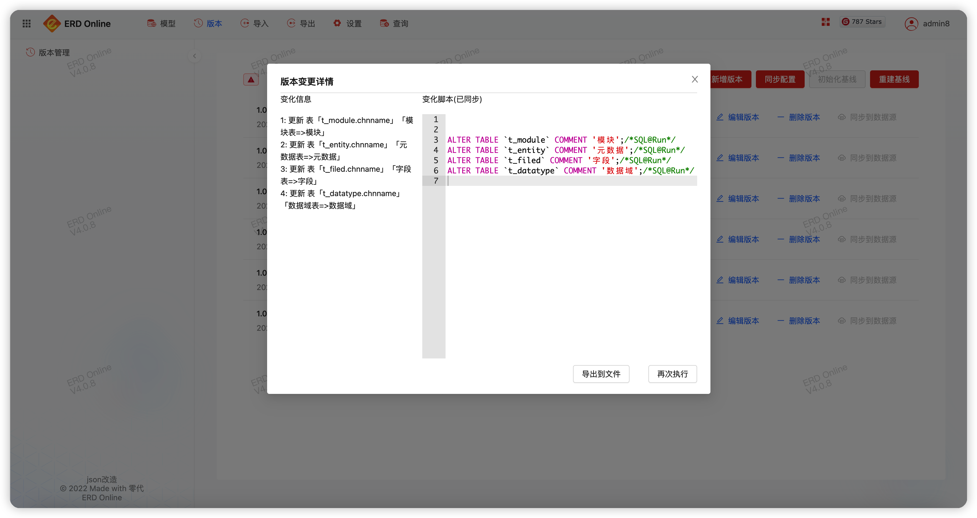The width and height of the screenshot is (977, 518).
Task: Click 删除版本 in the second version row
Action: pyautogui.click(x=799, y=158)
